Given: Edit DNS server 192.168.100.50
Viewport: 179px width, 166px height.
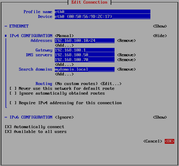Looking at the screenshot, I should (85, 55).
